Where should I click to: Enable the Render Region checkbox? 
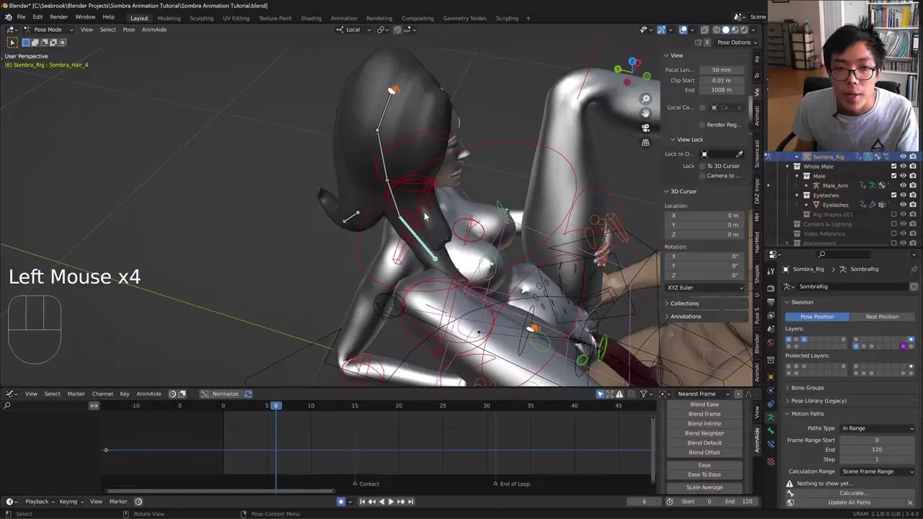pos(702,125)
